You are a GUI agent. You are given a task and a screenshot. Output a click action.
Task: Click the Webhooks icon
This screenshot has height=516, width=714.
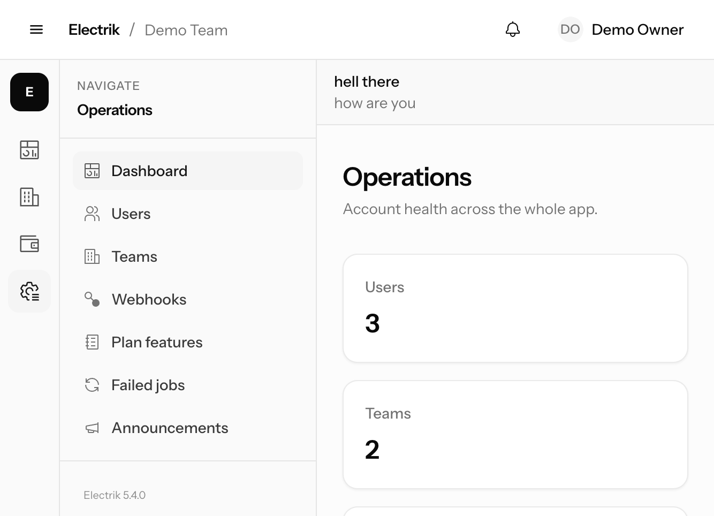click(x=92, y=299)
